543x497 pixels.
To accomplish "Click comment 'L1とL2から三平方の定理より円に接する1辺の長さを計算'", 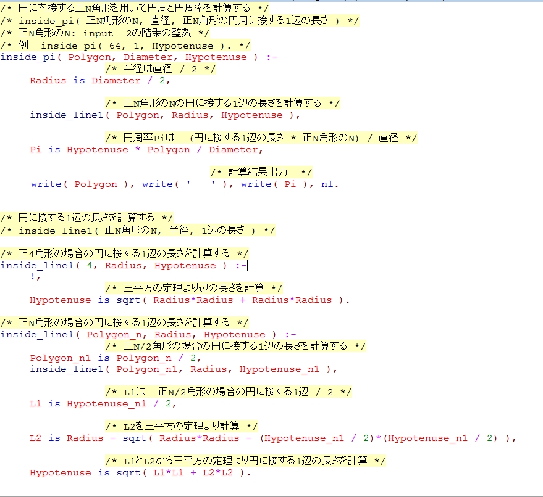I will coord(245,461).
